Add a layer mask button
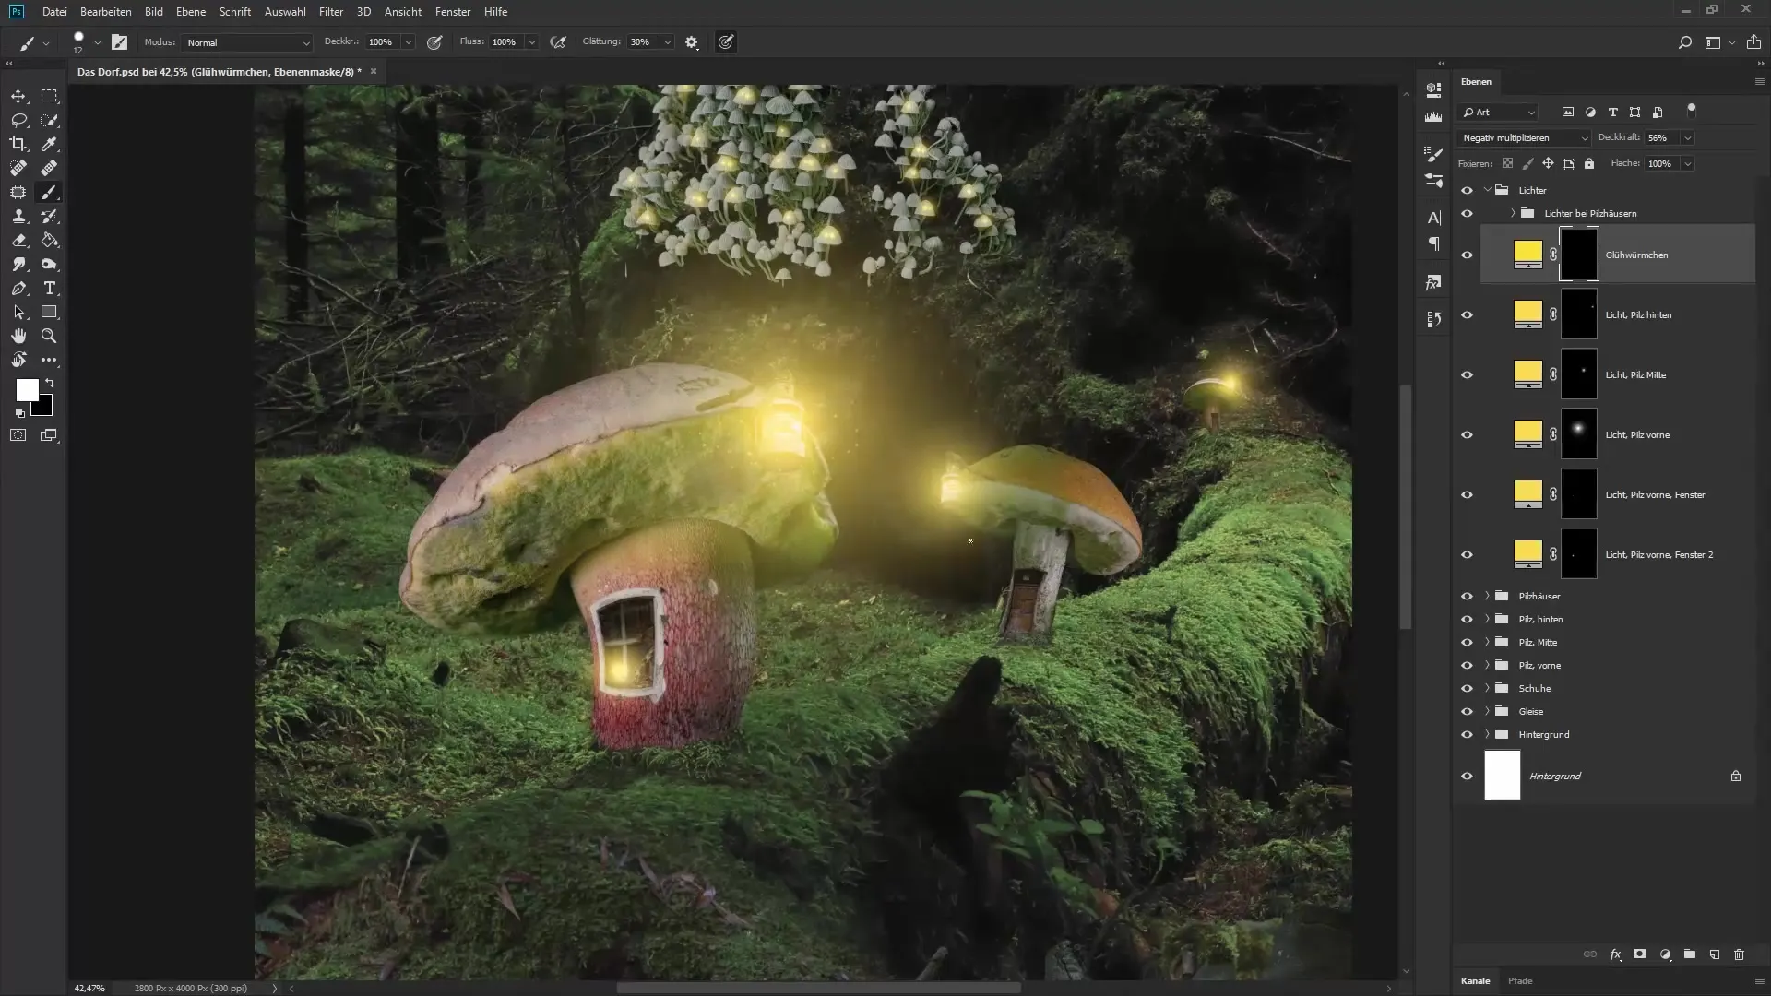This screenshot has height=996, width=1771. coord(1639,954)
